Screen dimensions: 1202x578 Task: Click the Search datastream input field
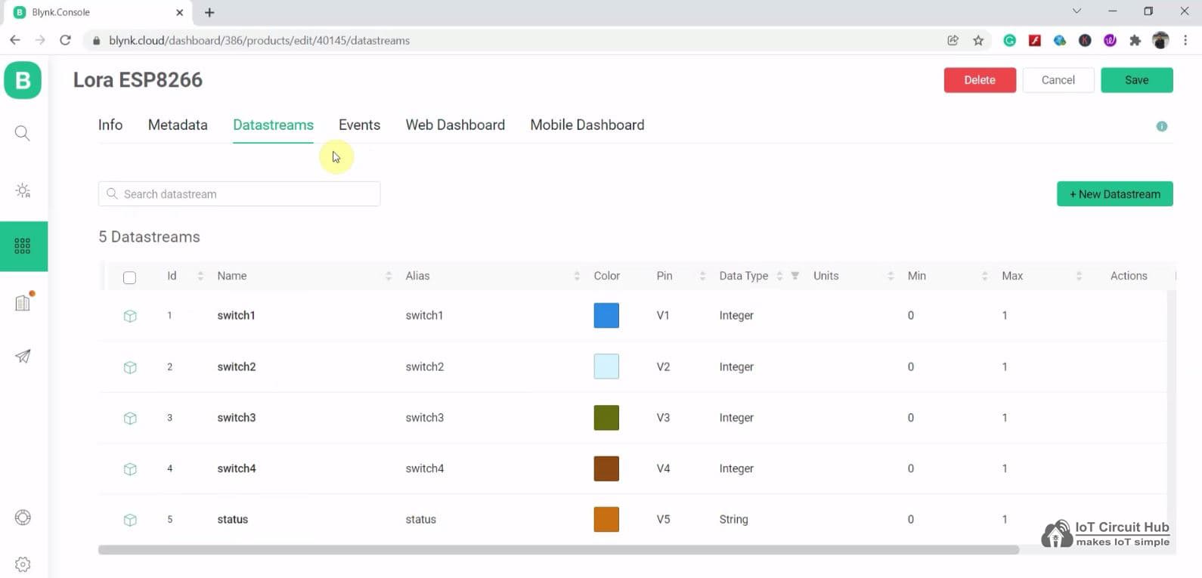(240, 194)
